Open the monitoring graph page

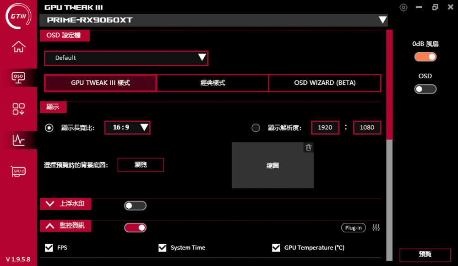(x=18, y=140)
